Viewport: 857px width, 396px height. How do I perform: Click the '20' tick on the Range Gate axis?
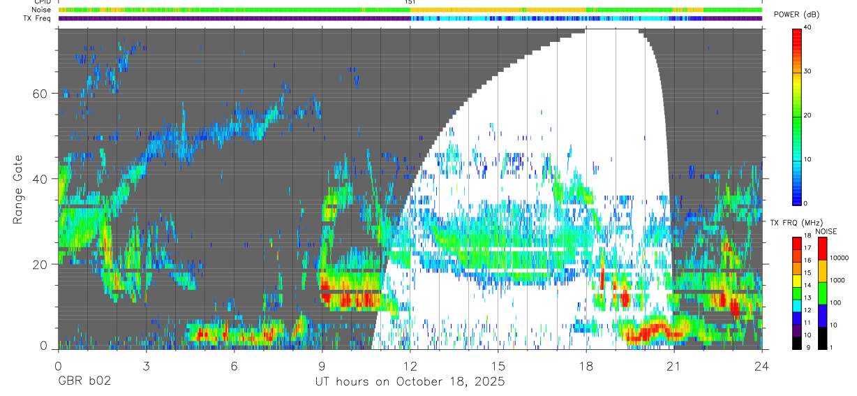(x=40, y=265)
